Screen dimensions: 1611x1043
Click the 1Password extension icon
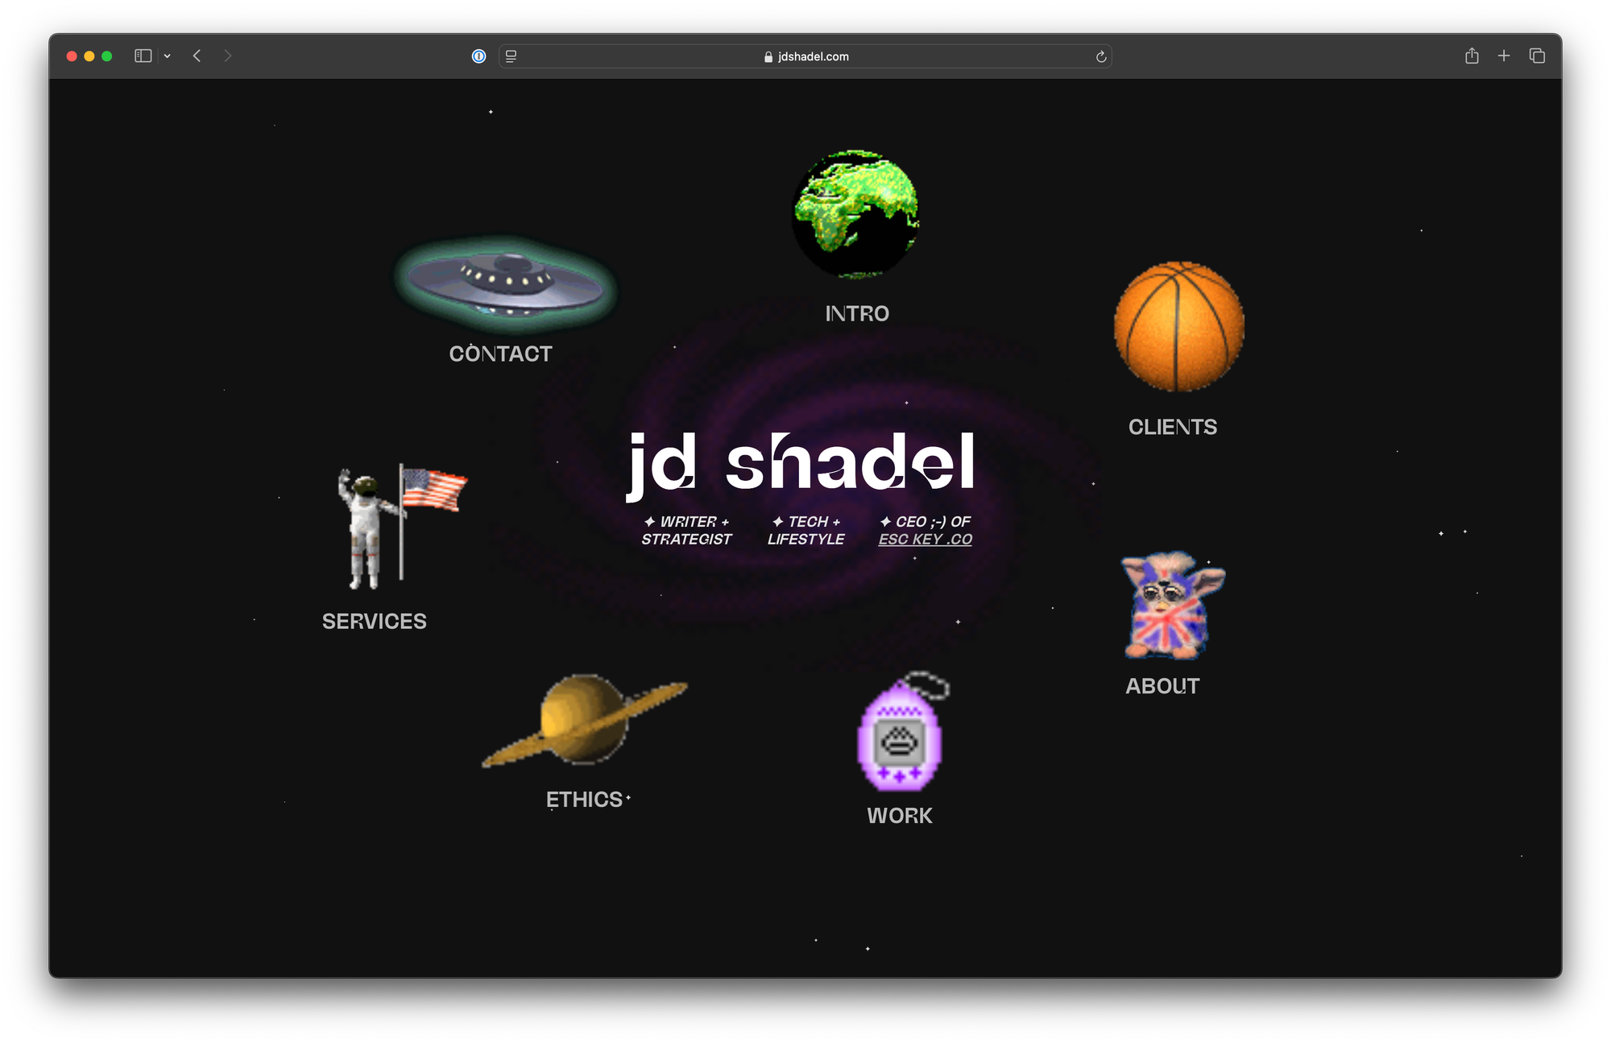(478, 56)
